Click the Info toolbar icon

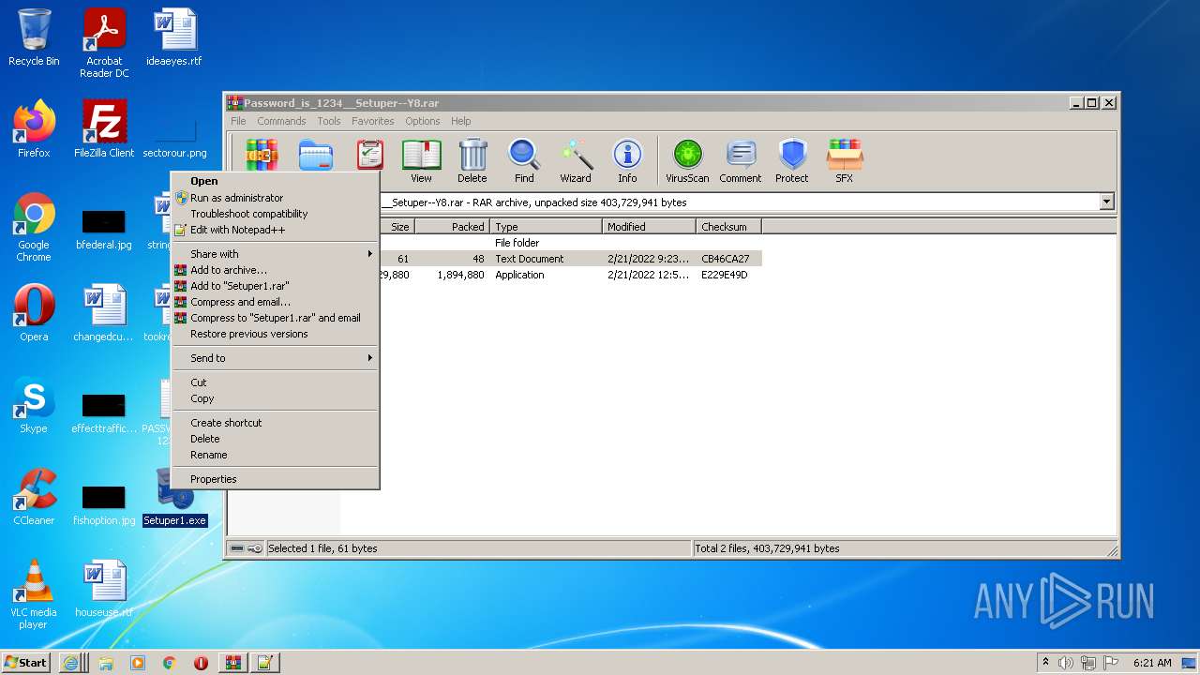click(627, 161)
